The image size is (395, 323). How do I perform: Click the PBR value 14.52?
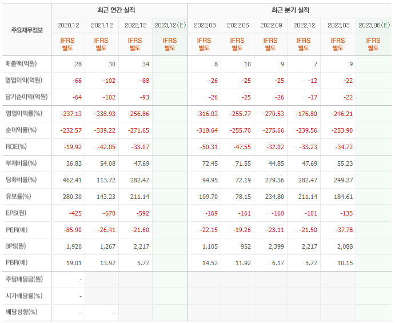point(210,264)
